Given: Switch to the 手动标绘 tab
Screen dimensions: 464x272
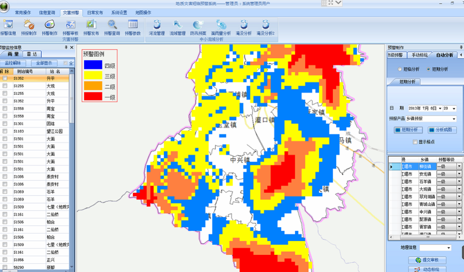Looking at the screenshot, I should point(419,55).
